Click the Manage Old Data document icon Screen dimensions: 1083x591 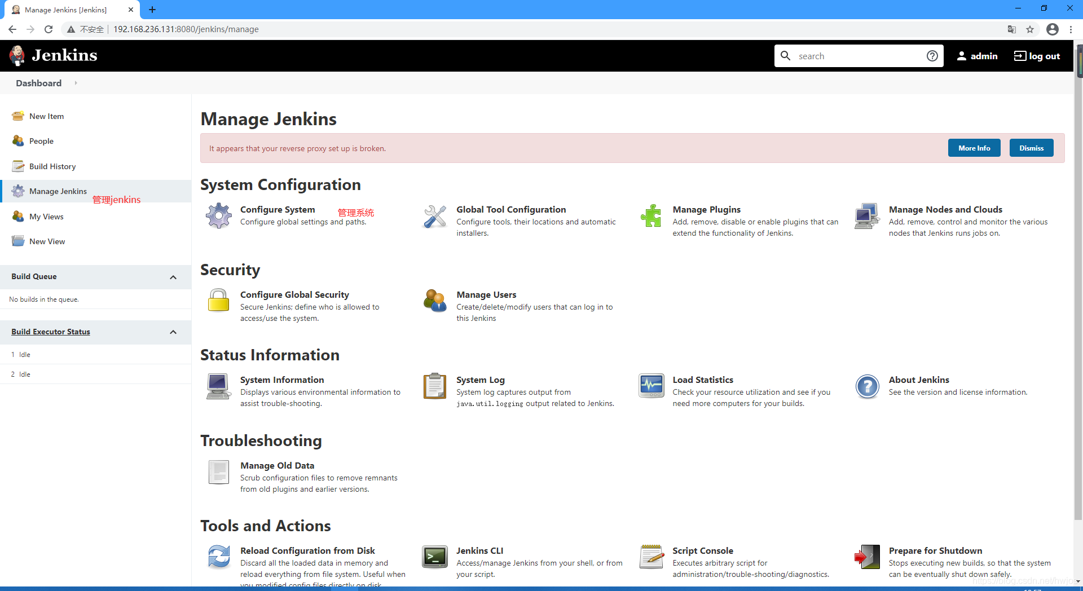(x=219, y=472)
